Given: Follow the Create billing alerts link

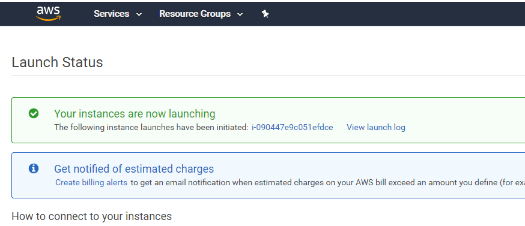Looking at the screenshot, I should click(91, 182).
